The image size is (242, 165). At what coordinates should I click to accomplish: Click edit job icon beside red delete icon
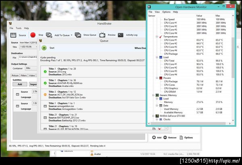tap(154, 129)
